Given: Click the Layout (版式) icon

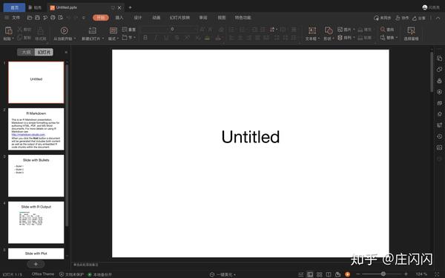Looking at the screenshot, I should point(113,30).
